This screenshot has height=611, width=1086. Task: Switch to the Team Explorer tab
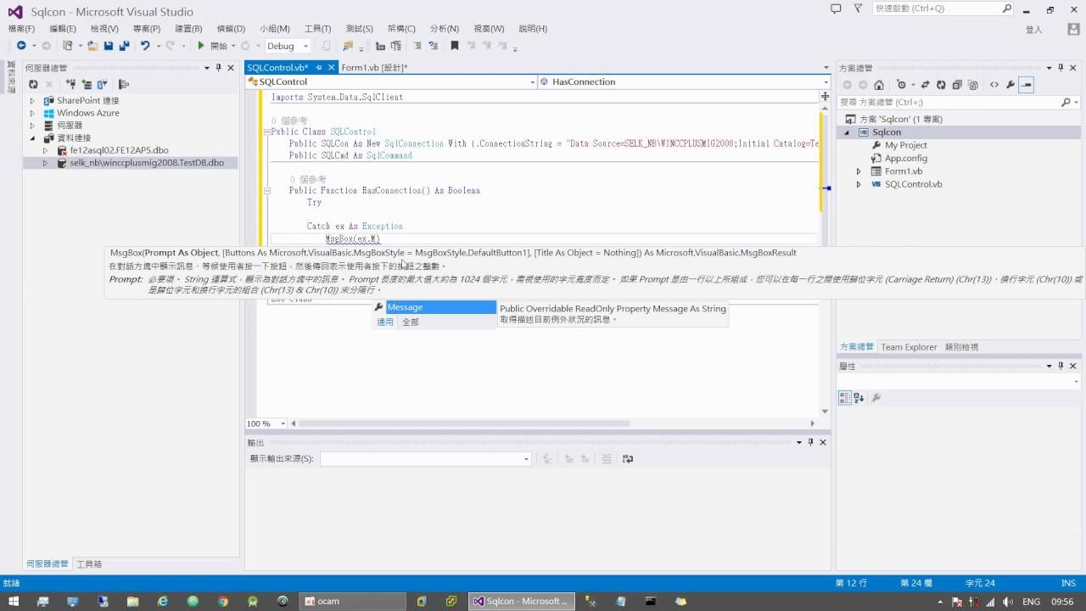909,347
